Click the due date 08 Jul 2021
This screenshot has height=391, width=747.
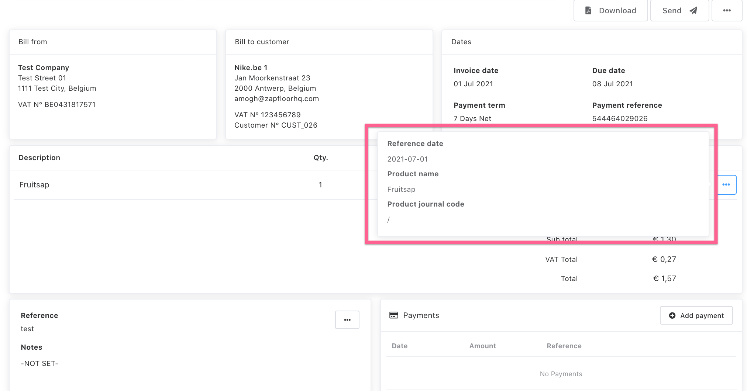612,84
